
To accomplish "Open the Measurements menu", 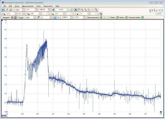I will (28, 6).
